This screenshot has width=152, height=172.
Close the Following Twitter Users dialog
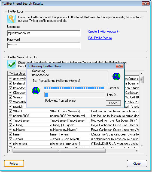pos(120,66)
